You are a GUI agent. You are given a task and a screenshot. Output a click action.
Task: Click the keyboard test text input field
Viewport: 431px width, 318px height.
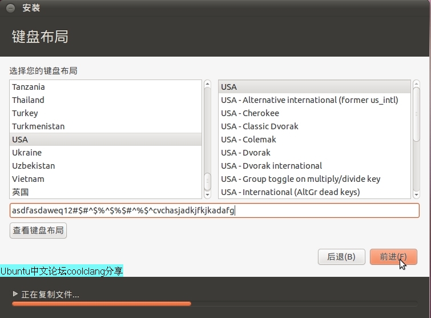pos(215,210)
